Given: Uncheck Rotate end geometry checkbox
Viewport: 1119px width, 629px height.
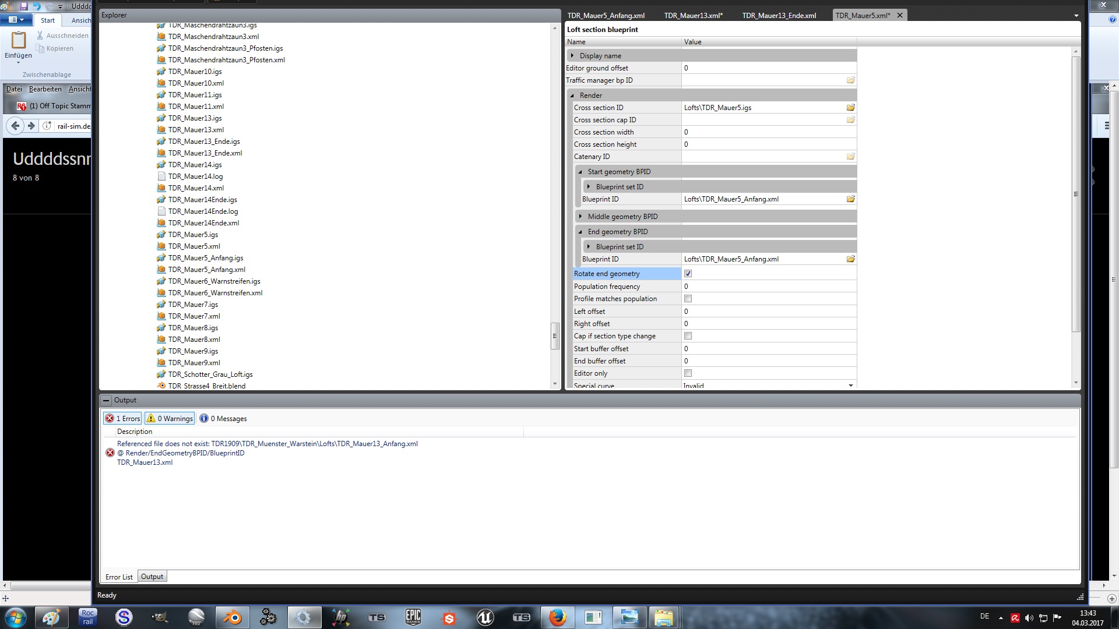Looking at the screenshot, I should coord(688,274).
